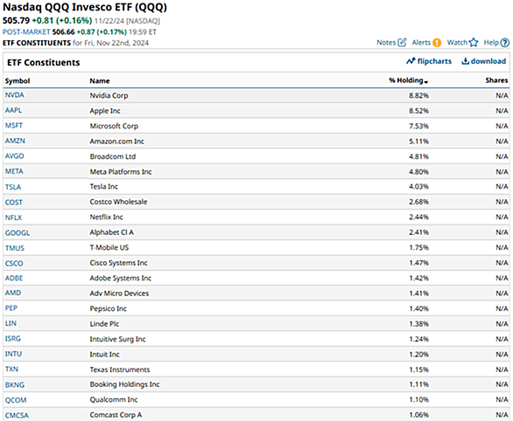
Task: Open the MSFT ticker link
Action: tap(14, 125)
